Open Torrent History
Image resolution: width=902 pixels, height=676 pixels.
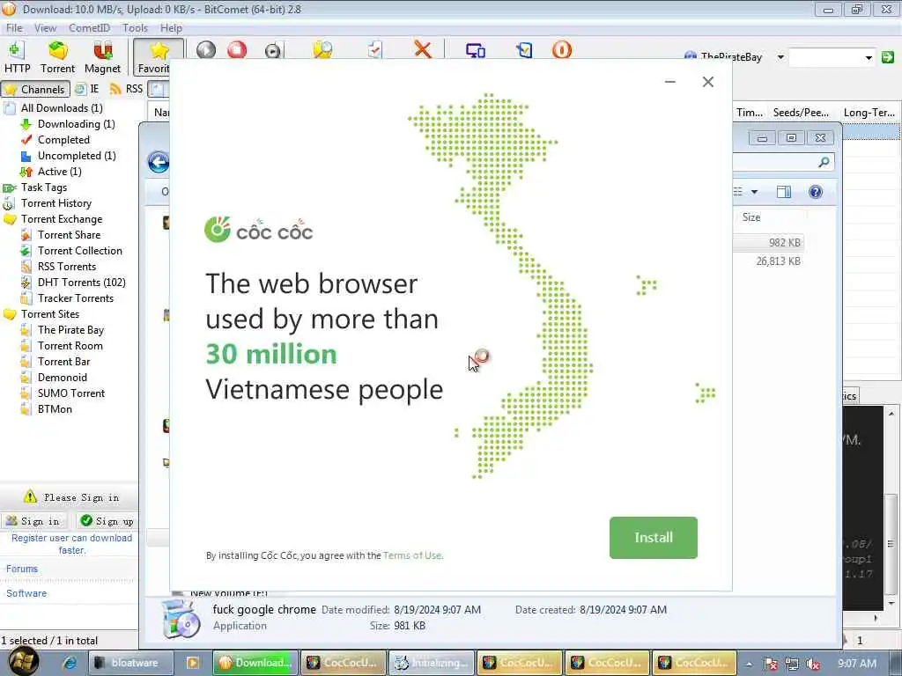55,203
